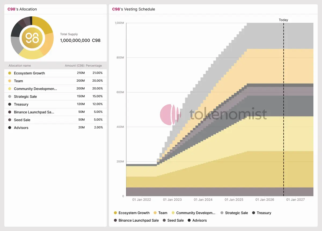
Task: Select the Treasury allocation row name
Action: click(21, 104)
